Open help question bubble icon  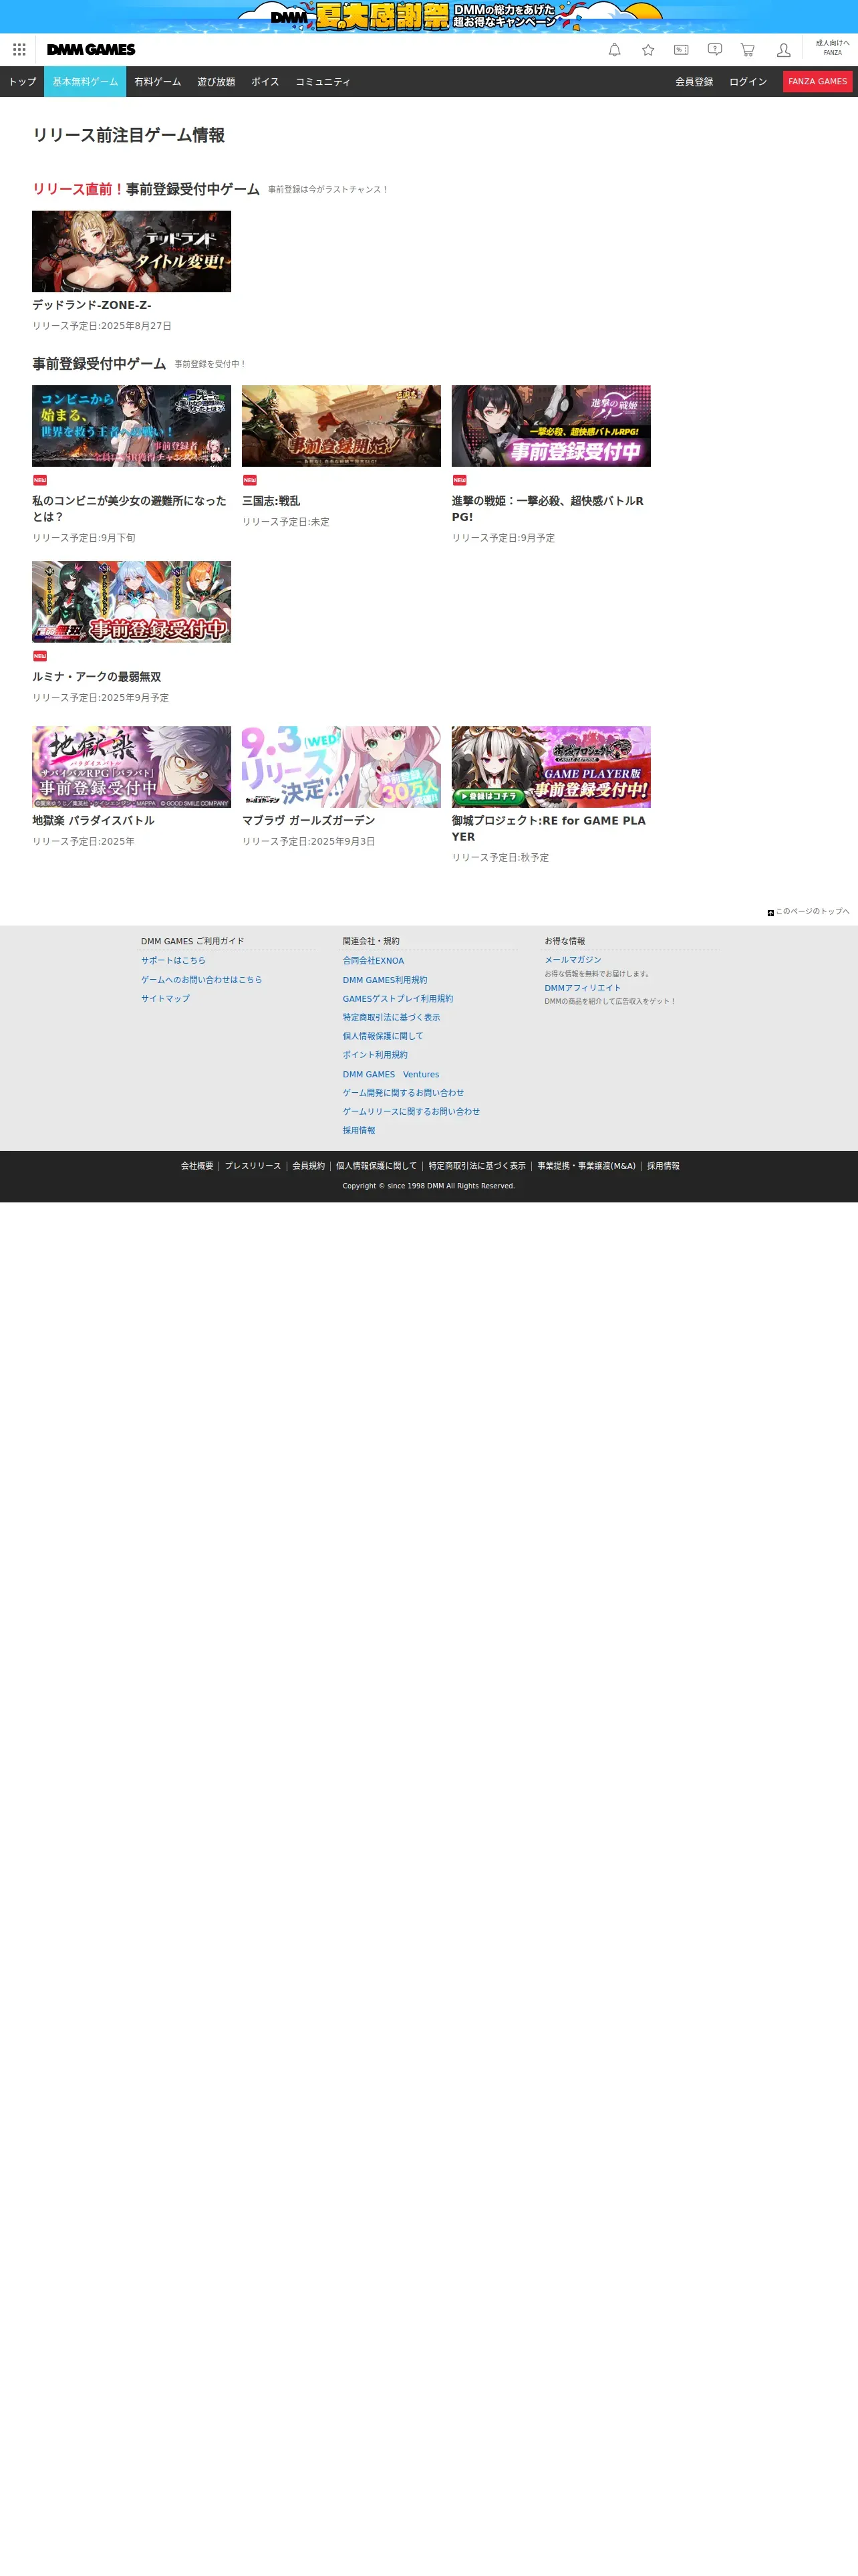coord(715,50)
